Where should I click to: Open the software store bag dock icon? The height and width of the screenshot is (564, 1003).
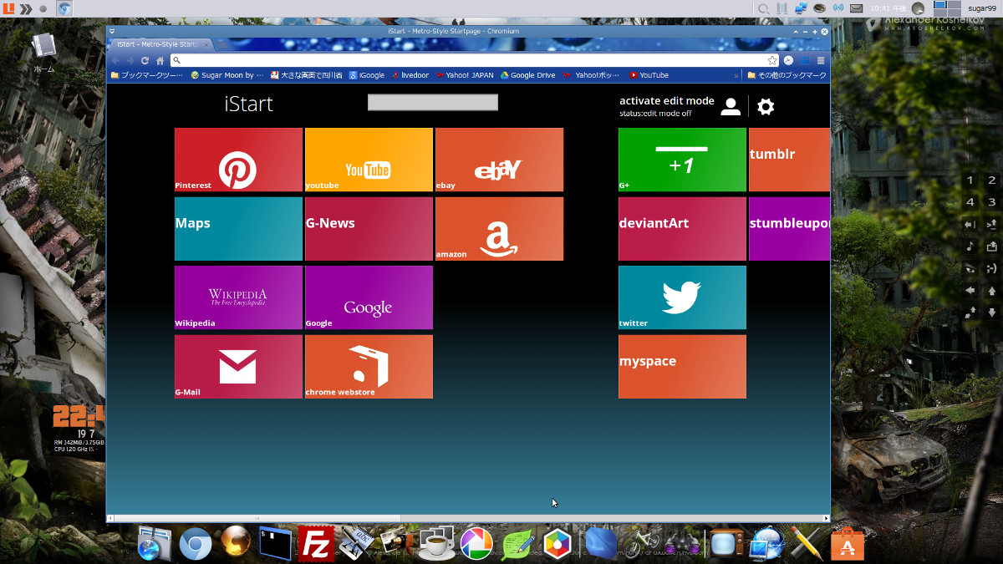click(x=847, y=544)
